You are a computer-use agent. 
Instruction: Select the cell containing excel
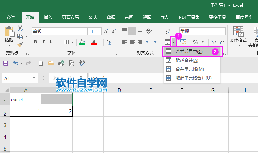(x=26, y=99)
